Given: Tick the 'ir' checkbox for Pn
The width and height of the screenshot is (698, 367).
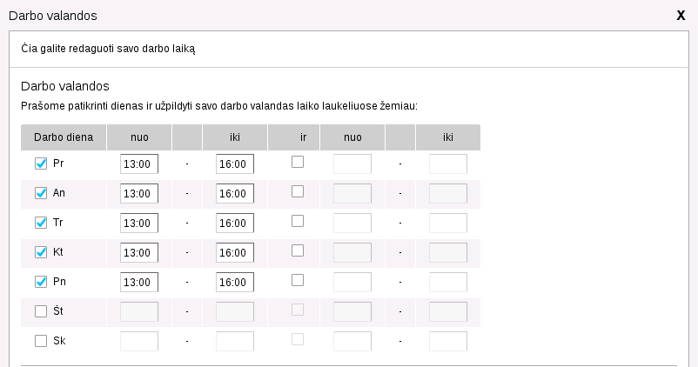Looking at the screenshot, I should 298,280.
